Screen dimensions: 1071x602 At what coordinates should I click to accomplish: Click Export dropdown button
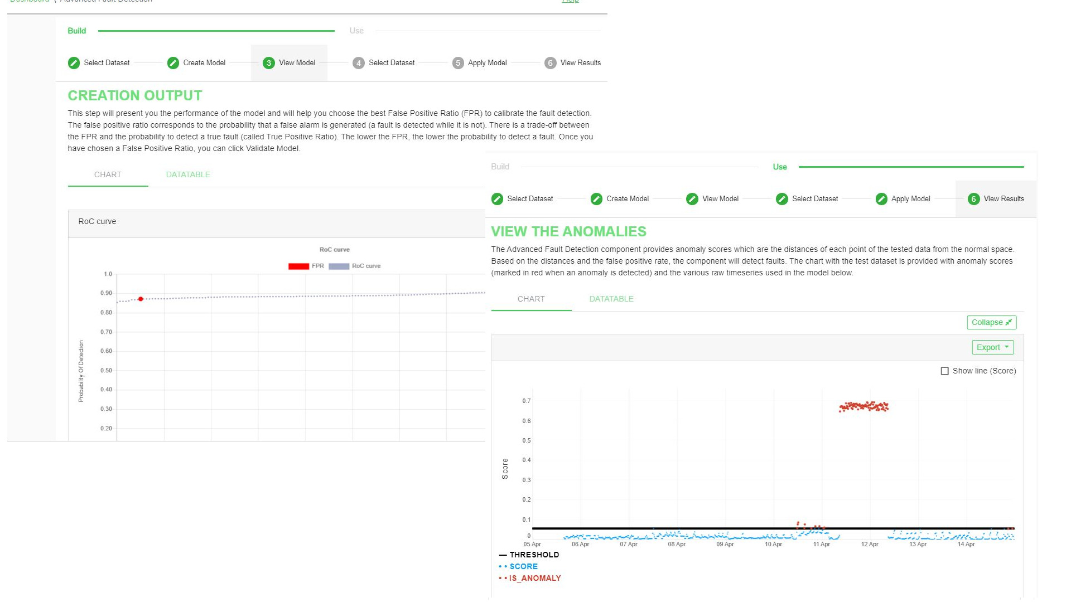pyautogui.click(x=993, y=346)
